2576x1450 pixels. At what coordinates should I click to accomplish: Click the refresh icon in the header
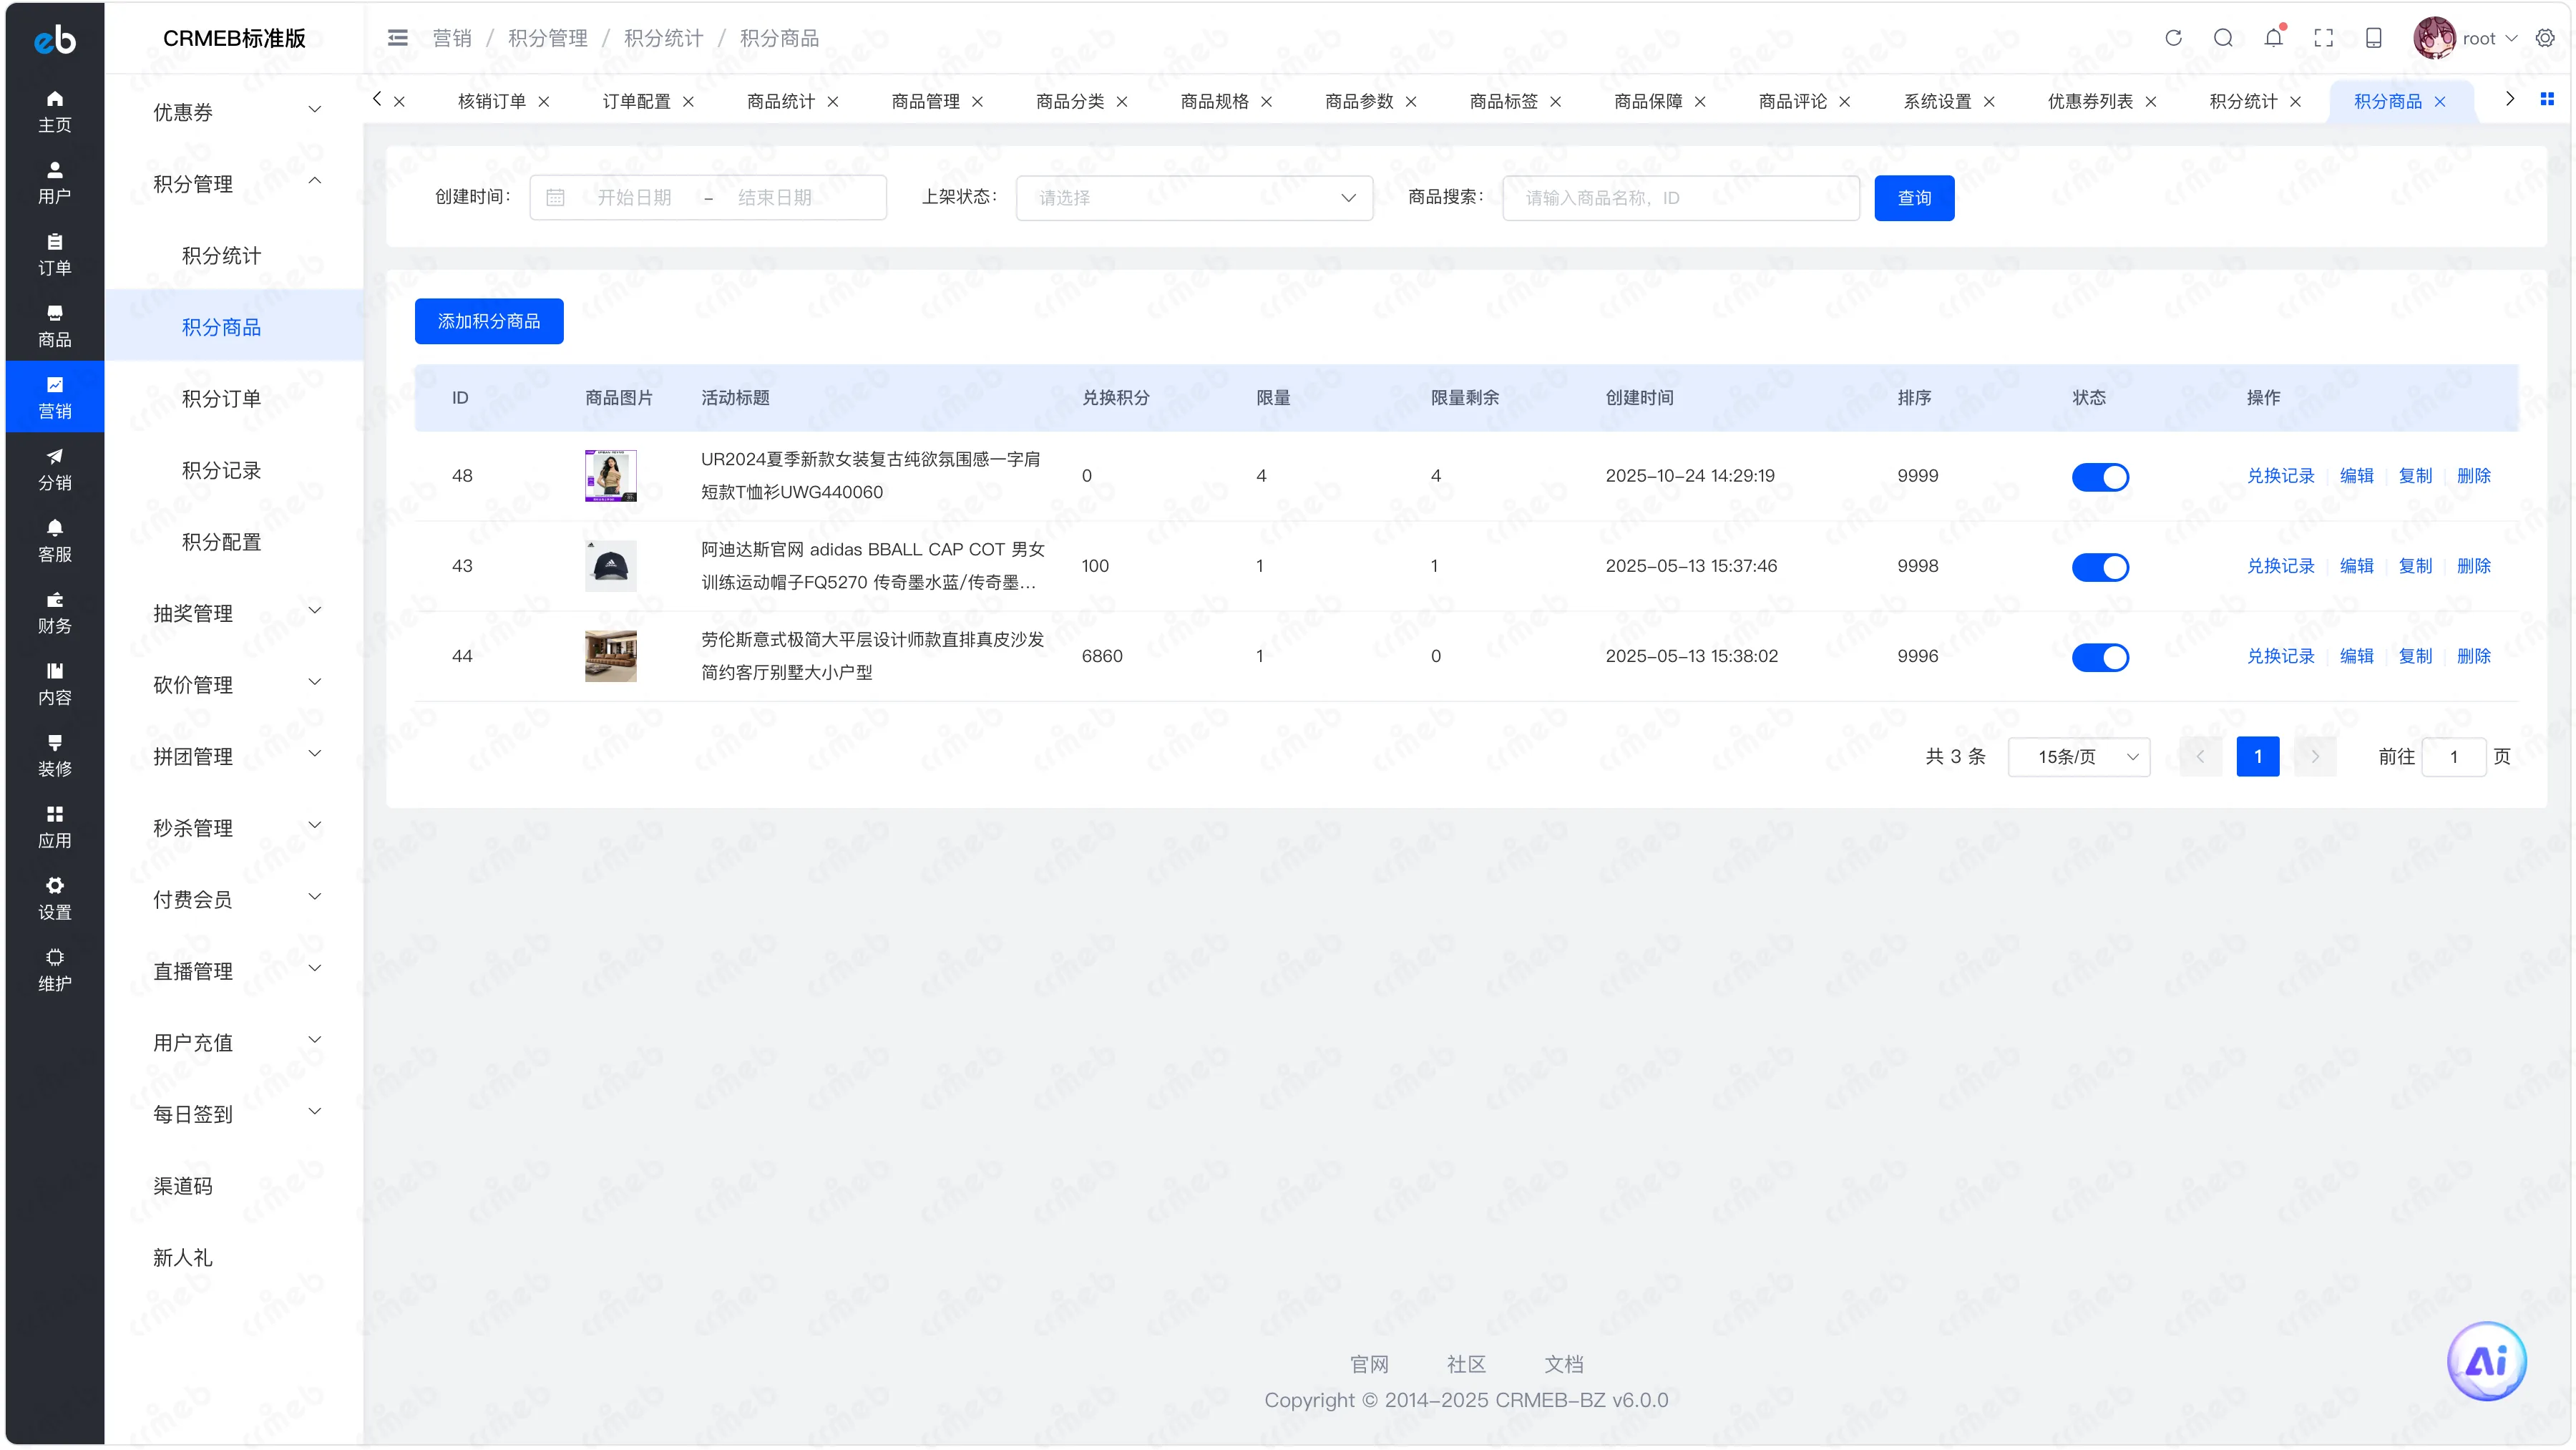coord(2173,38)
